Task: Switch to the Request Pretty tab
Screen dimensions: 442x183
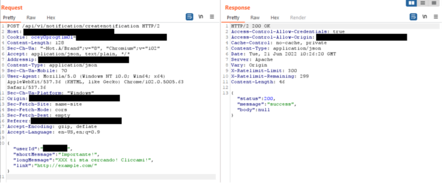Action: (x=9, y=18)
